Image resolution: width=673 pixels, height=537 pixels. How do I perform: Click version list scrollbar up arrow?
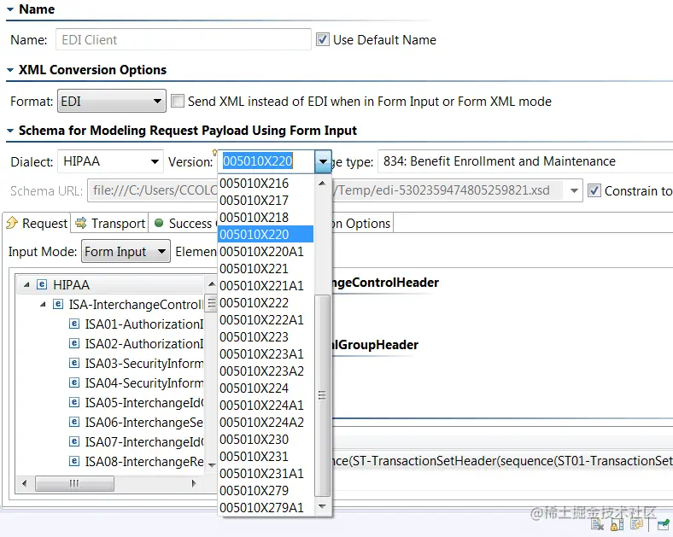coord(322,184)
